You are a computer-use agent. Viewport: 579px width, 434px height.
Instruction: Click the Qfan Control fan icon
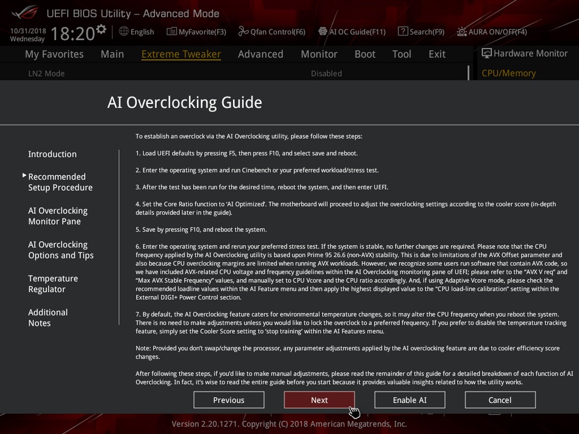243,32
